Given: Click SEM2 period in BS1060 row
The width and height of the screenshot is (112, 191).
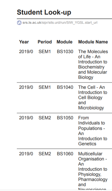Looking at the screenshot, I should click(45, 154).
